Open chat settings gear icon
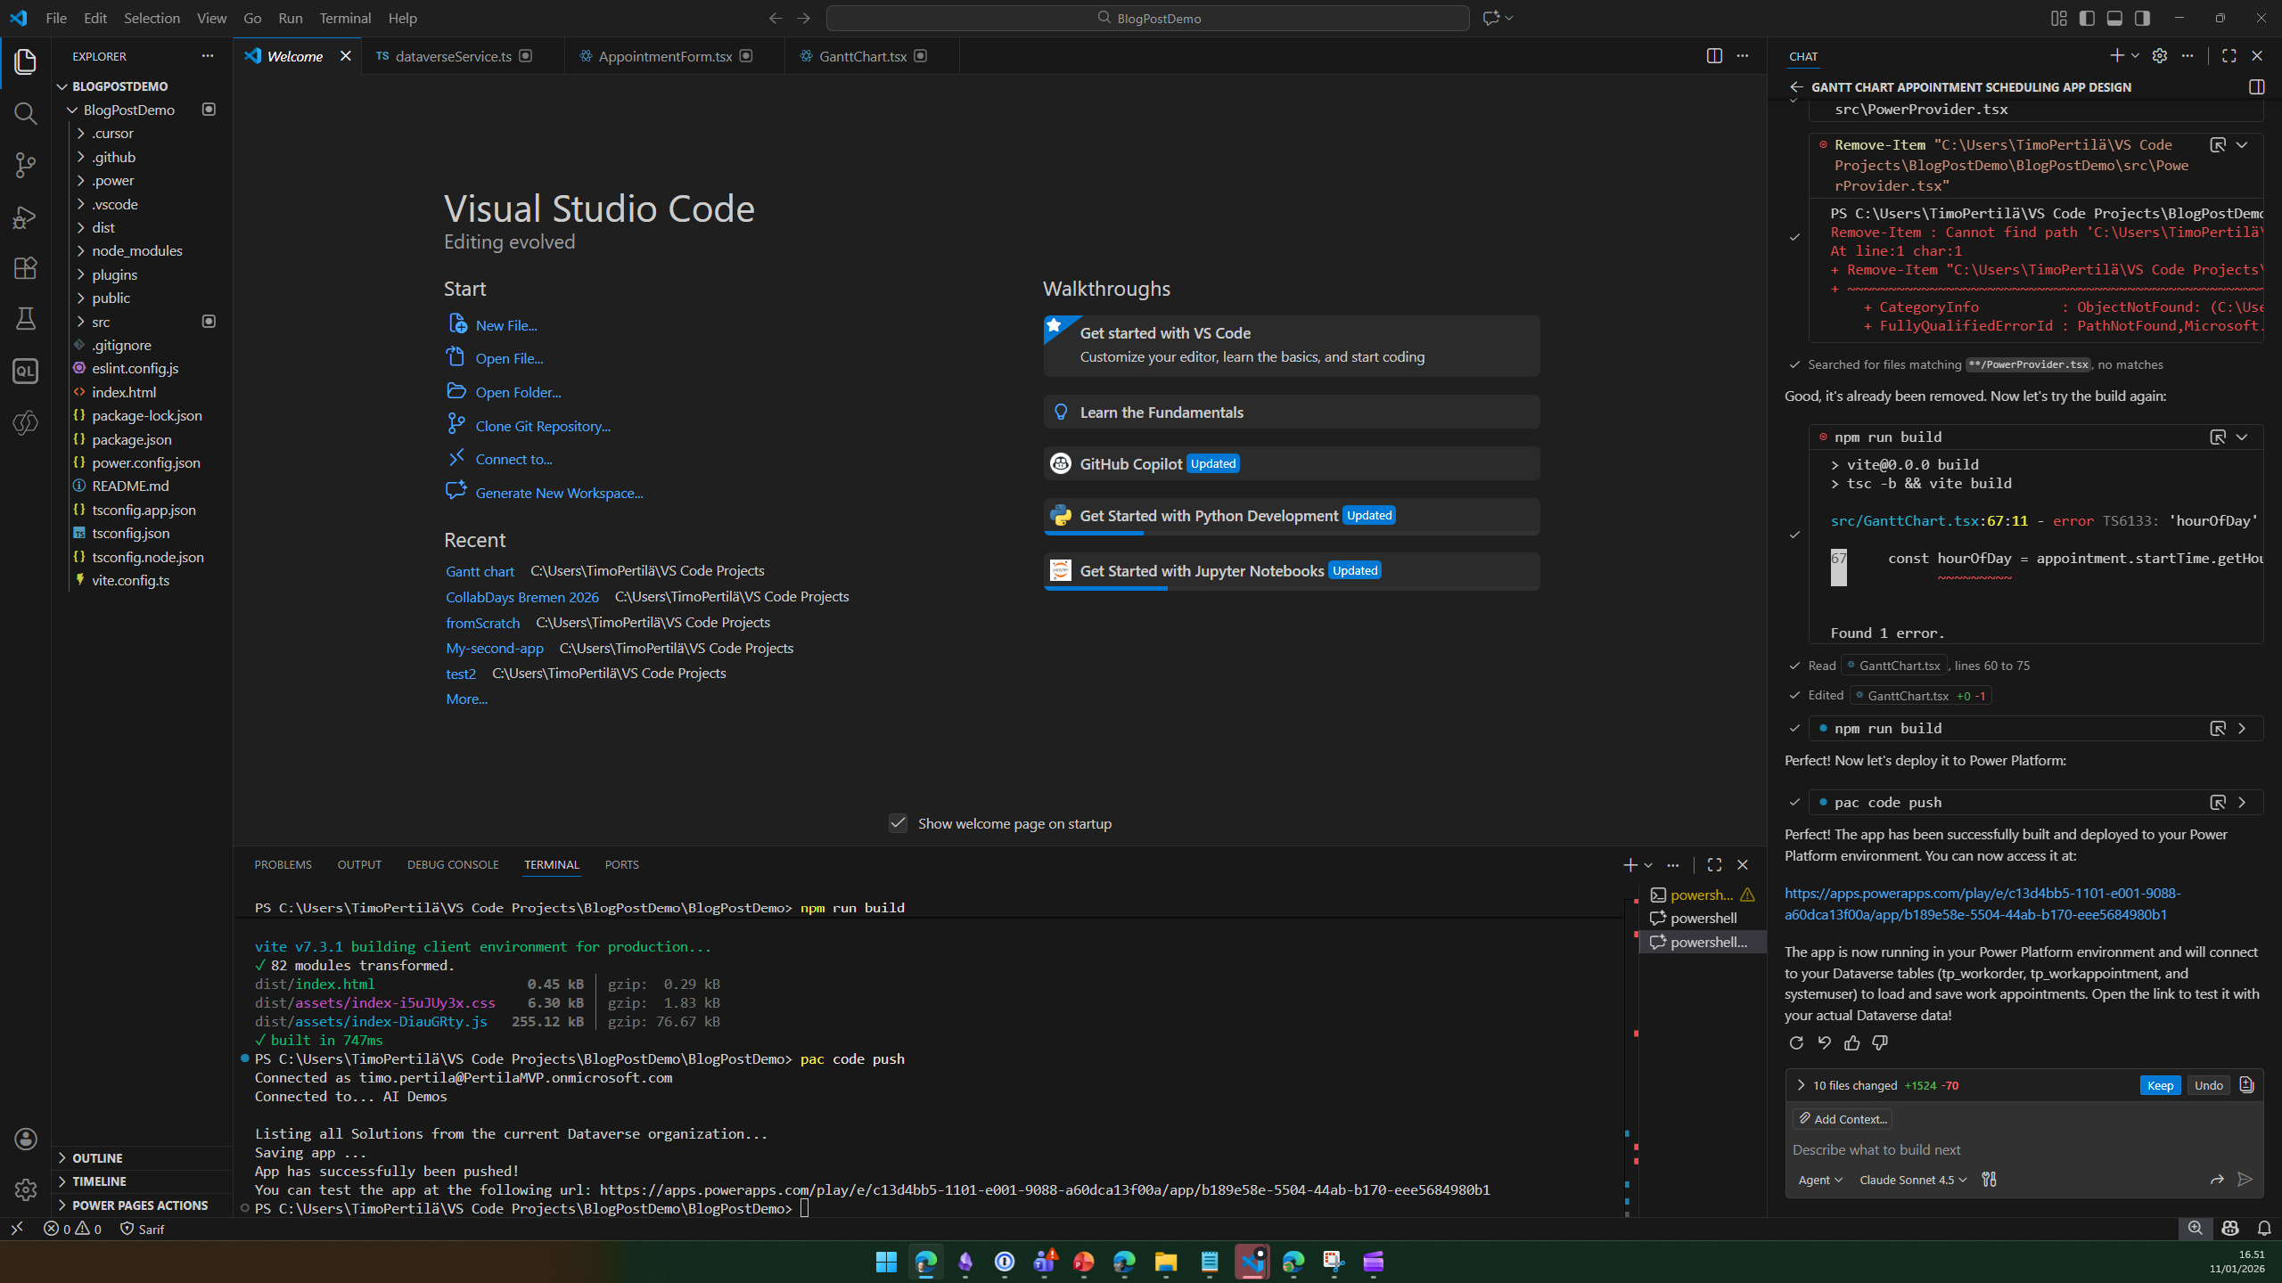The image size is (2282, 1283). (x=2159, y=56)
